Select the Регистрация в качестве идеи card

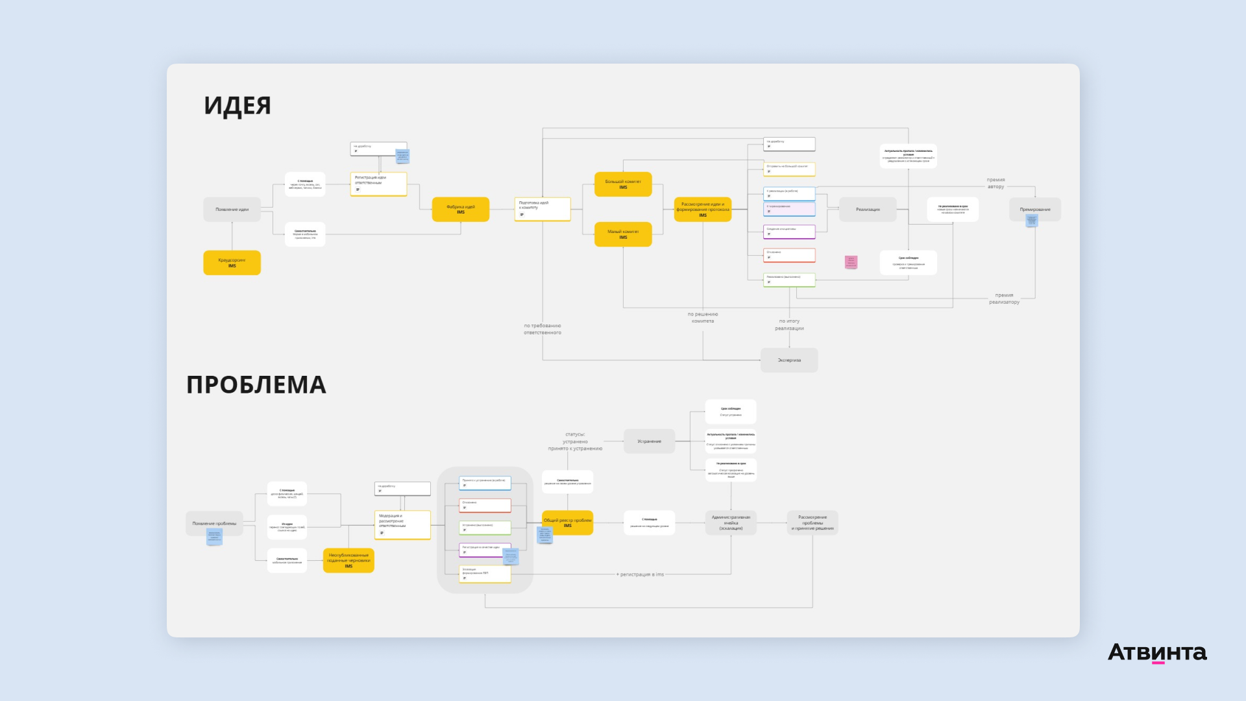[485, 550]
